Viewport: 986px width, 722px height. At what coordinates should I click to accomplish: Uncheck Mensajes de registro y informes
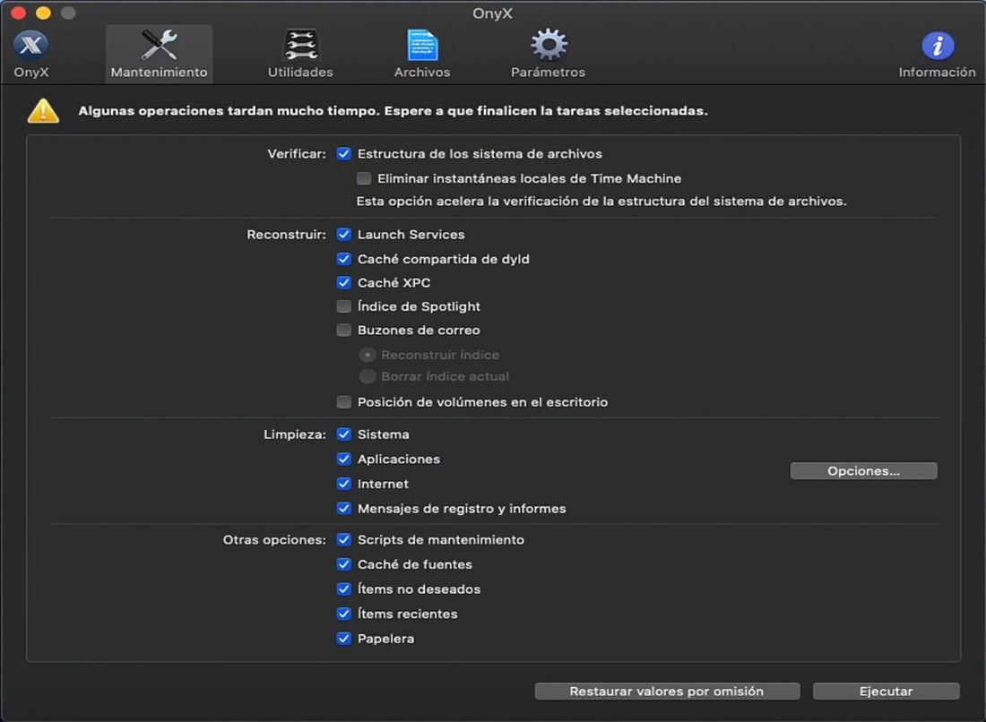pos(344,508)
